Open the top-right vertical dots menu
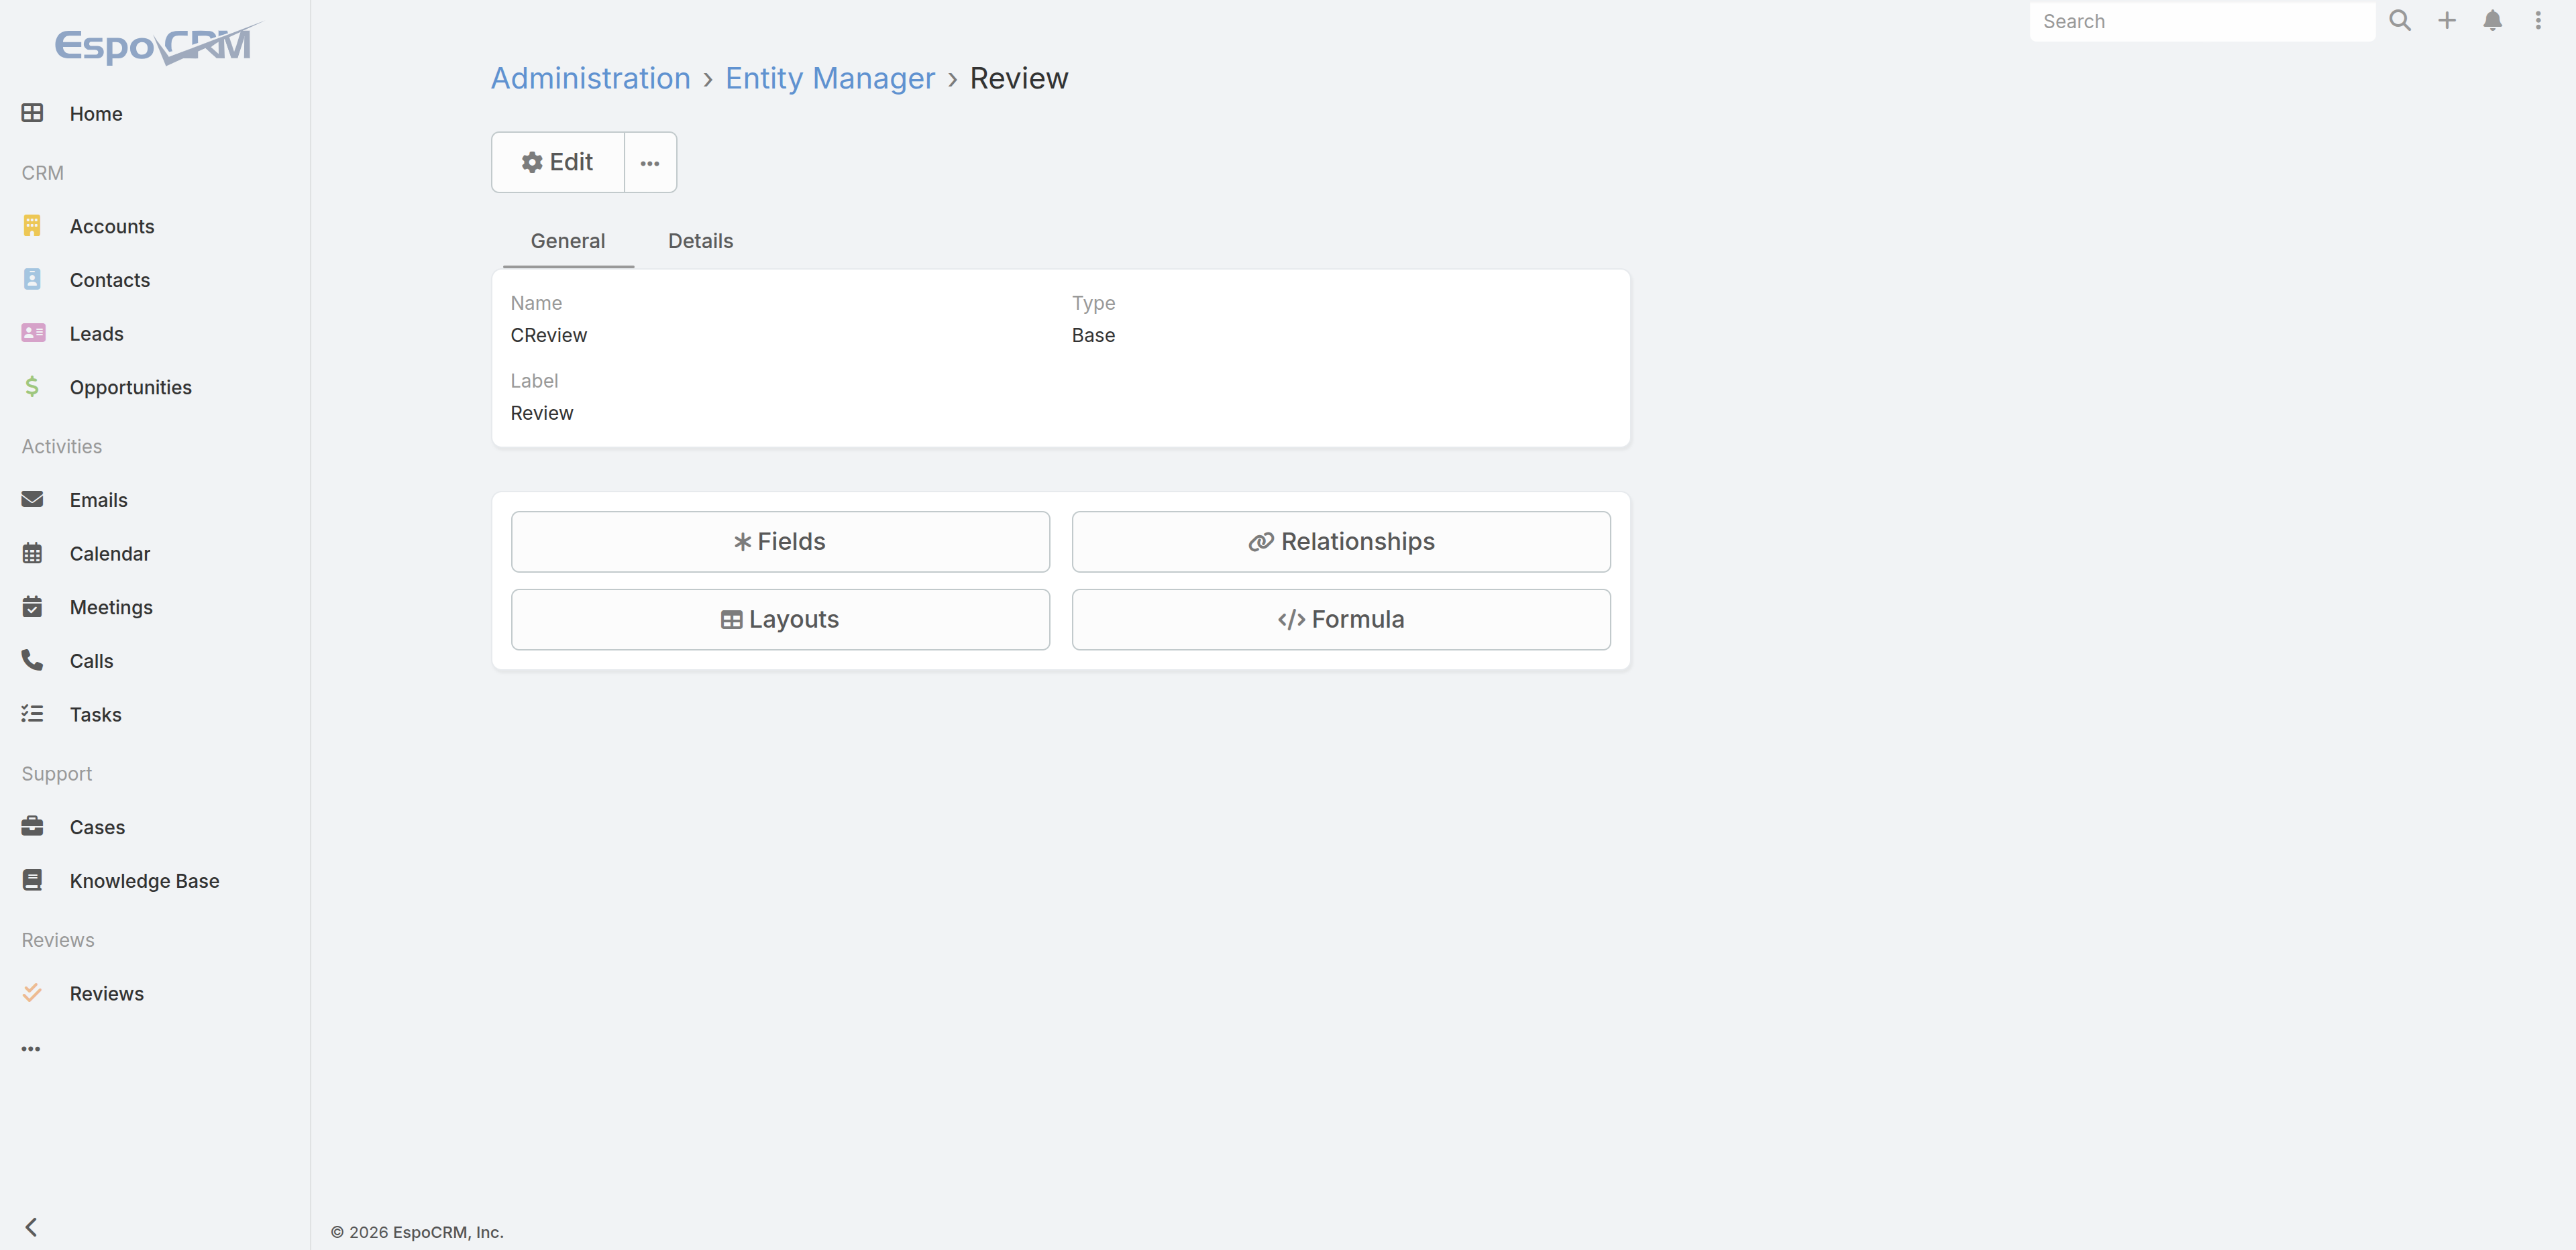Image resolution: width=2576 pixels, height=1250 pixels. click(x=2538, y=20)
